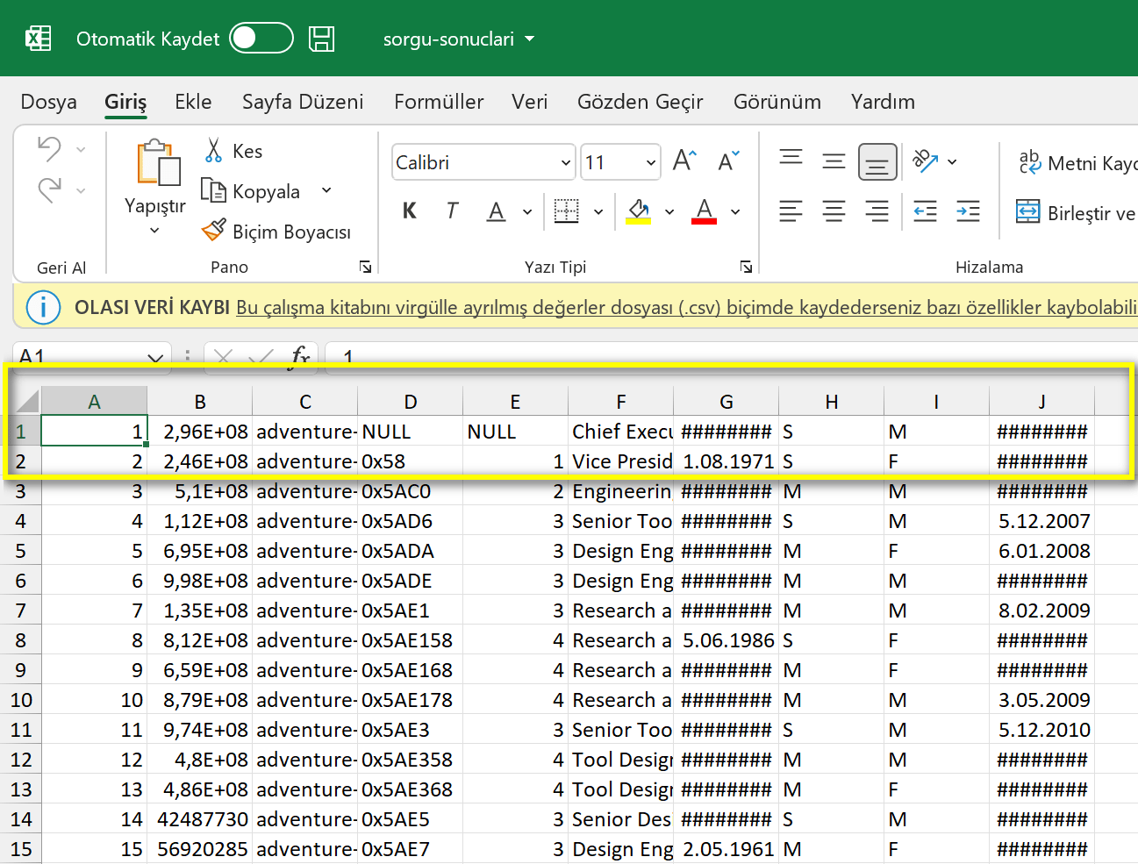The width and height of the screenshot is (1138, 864).
Task: Toggle bold K formatting
Action: [x=410, y=211]
